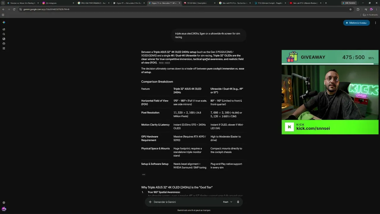Click the user prompt bubble about triple asus oled
The height and width of the screenshot is (214, 380).
[208, 35]
